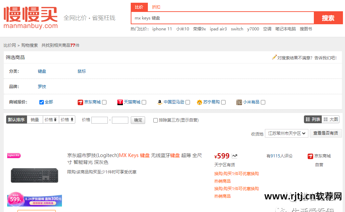Image resolution: width=345 pixels, height=212 pixels.
Task: Sort results by 销量
Action: tap(35, 119)
